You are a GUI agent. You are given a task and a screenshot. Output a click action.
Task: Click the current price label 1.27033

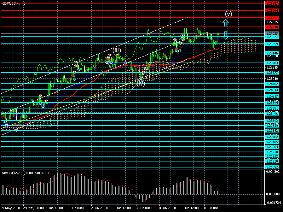click(x=272, y=33)
